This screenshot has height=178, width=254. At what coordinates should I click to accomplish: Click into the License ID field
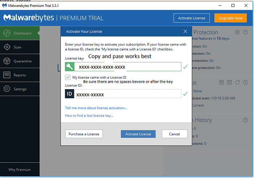click(x=127, y=94)
